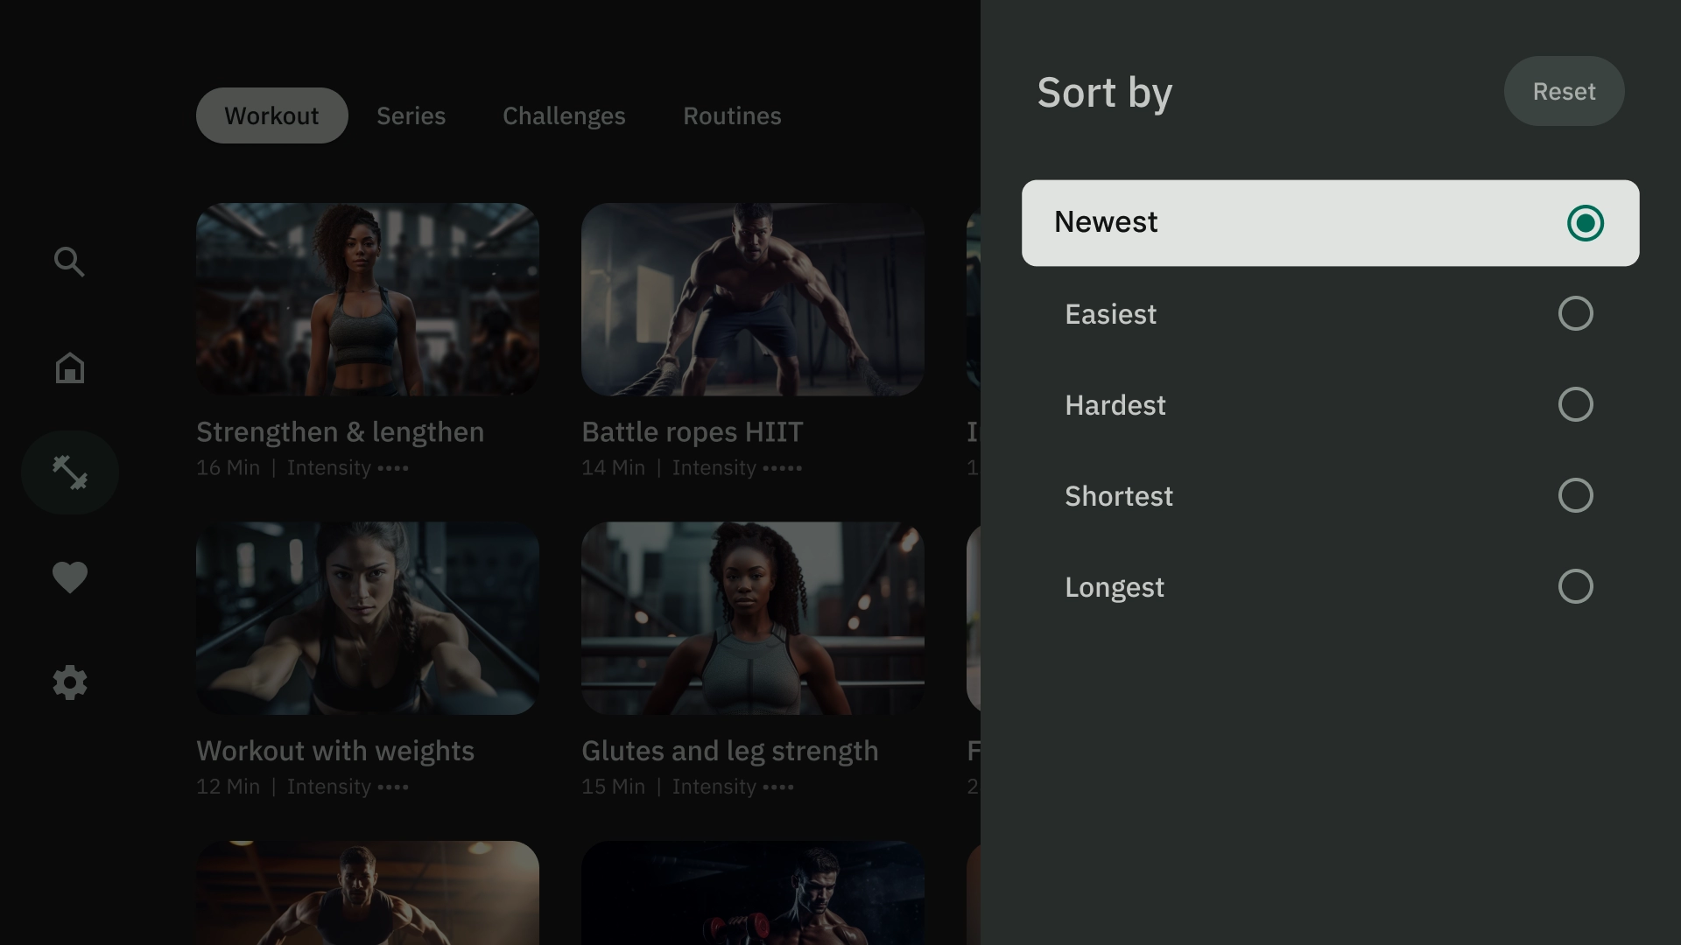Screen dimensions: 1681x945
Task: Click the Reset button in Sort by
Action: click(x=1563, y=90)
